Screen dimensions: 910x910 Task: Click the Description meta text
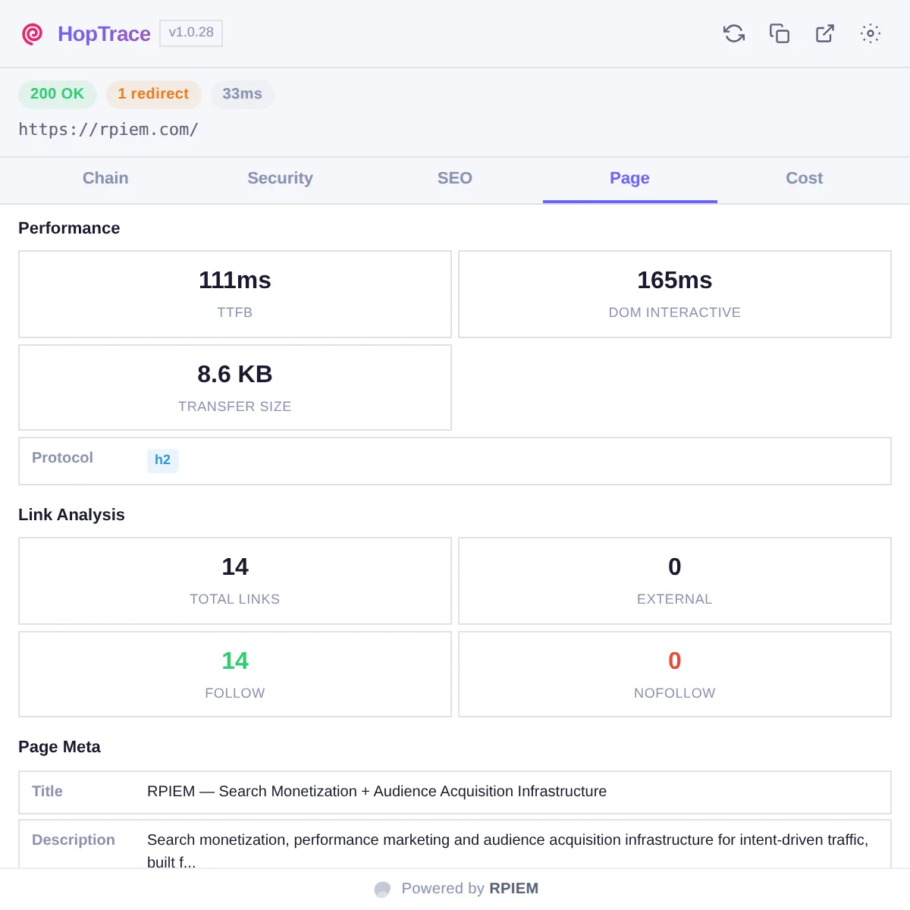[508, 851]
